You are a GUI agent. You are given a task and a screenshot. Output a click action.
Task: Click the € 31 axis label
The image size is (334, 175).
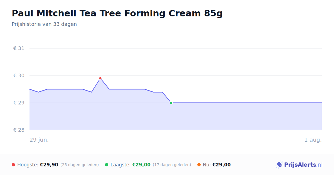tap(19, 48)
